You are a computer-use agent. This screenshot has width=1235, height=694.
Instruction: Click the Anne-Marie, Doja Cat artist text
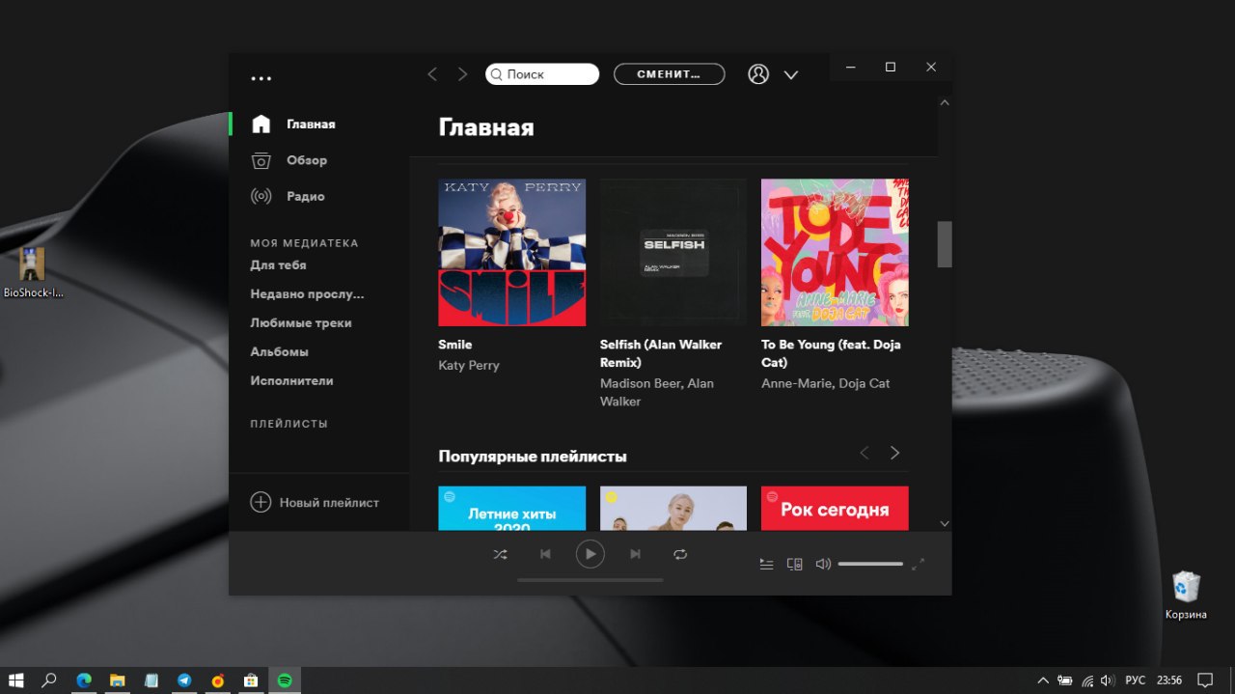click(825, 383)
